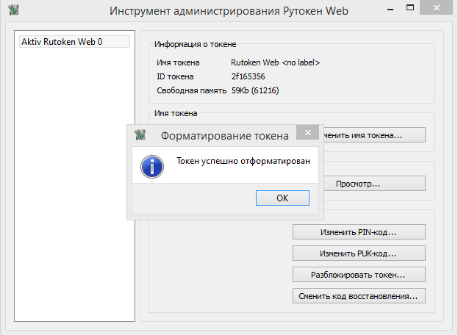The height and width of the screenshot is (335, 458).
Task: Click the Просмотр button
Action: [374, 184]
